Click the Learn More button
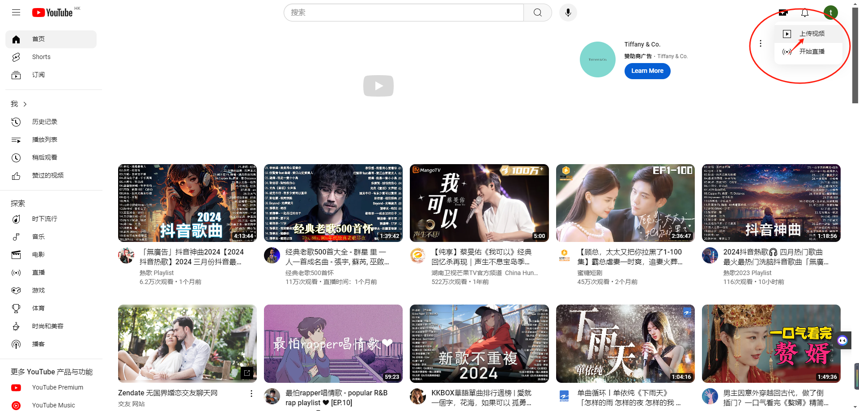Image resolution: width=859 pixels, height=411 pixels. 647,71
